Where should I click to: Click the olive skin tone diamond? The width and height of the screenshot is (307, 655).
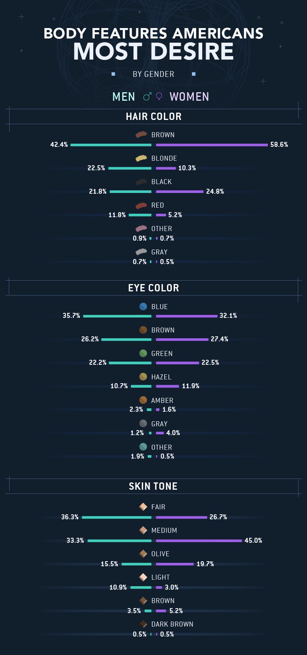tap(143, 554)
